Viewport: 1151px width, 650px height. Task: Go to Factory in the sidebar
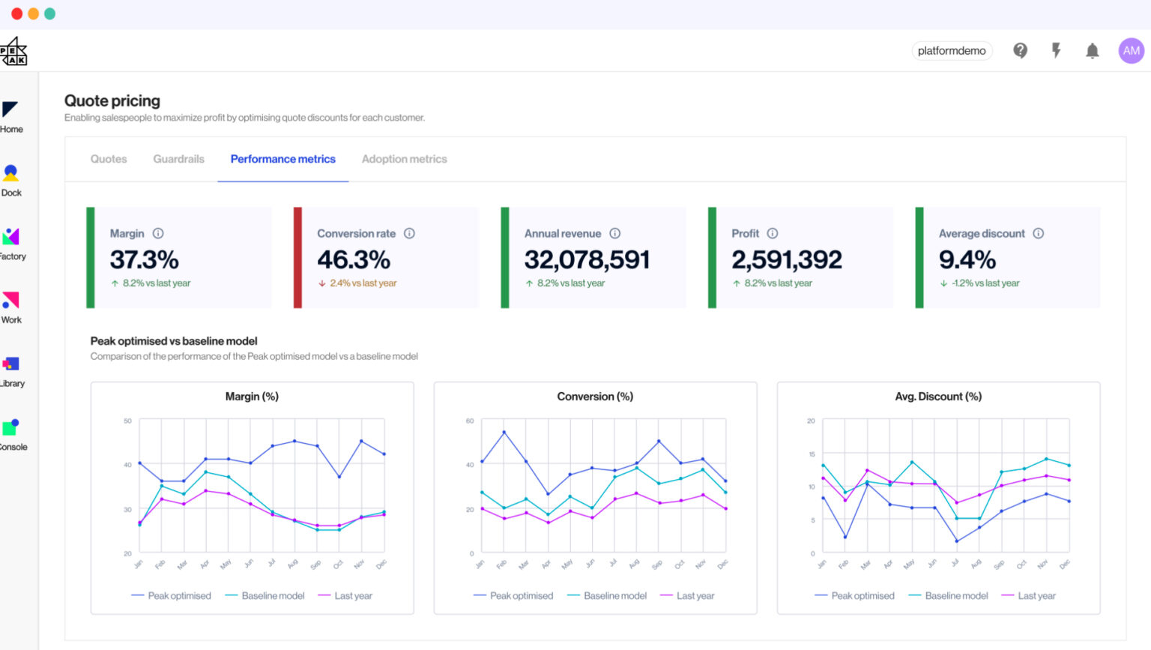pos(11,244)
